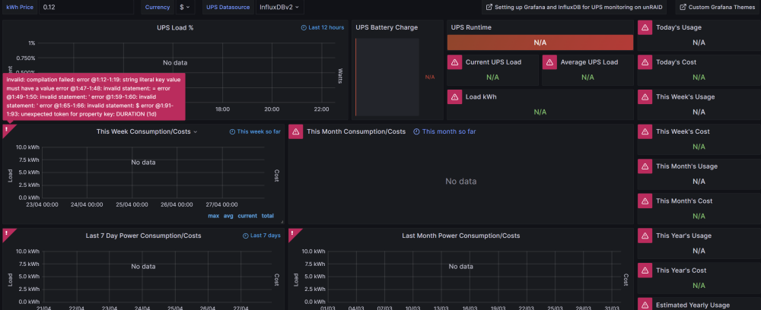Click the Today's Usage panel title

(x=679, y=27)
